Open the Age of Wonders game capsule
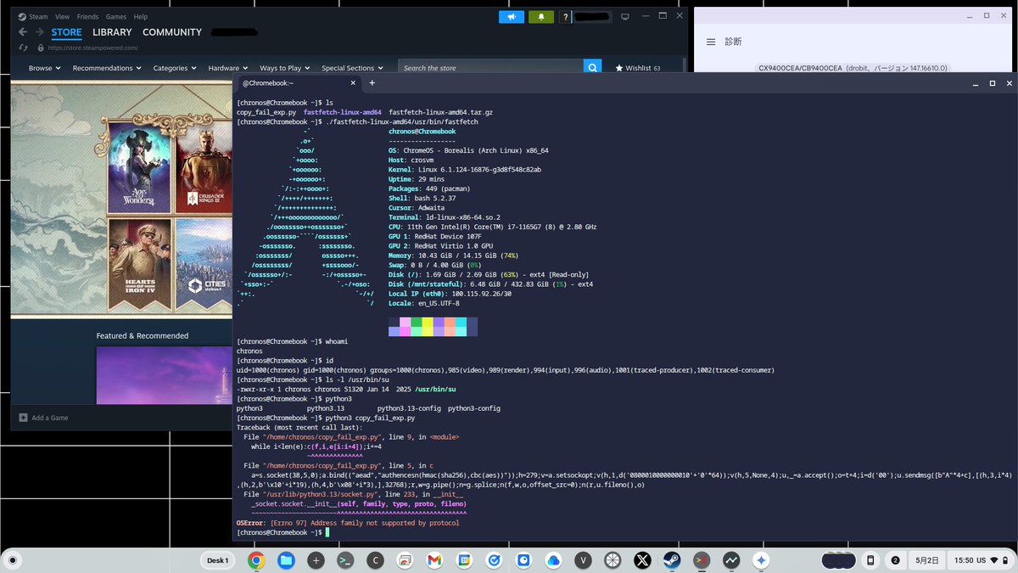Image resolution: width=1018 pixels, height=573 pixels. 137,169
